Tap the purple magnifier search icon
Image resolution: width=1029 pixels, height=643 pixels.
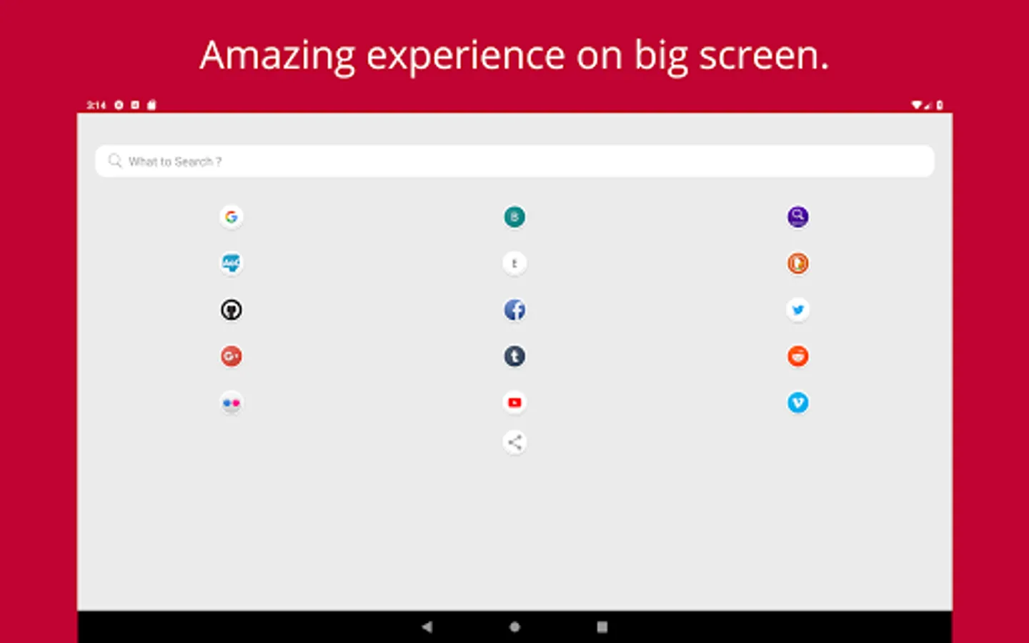[797, 216]
